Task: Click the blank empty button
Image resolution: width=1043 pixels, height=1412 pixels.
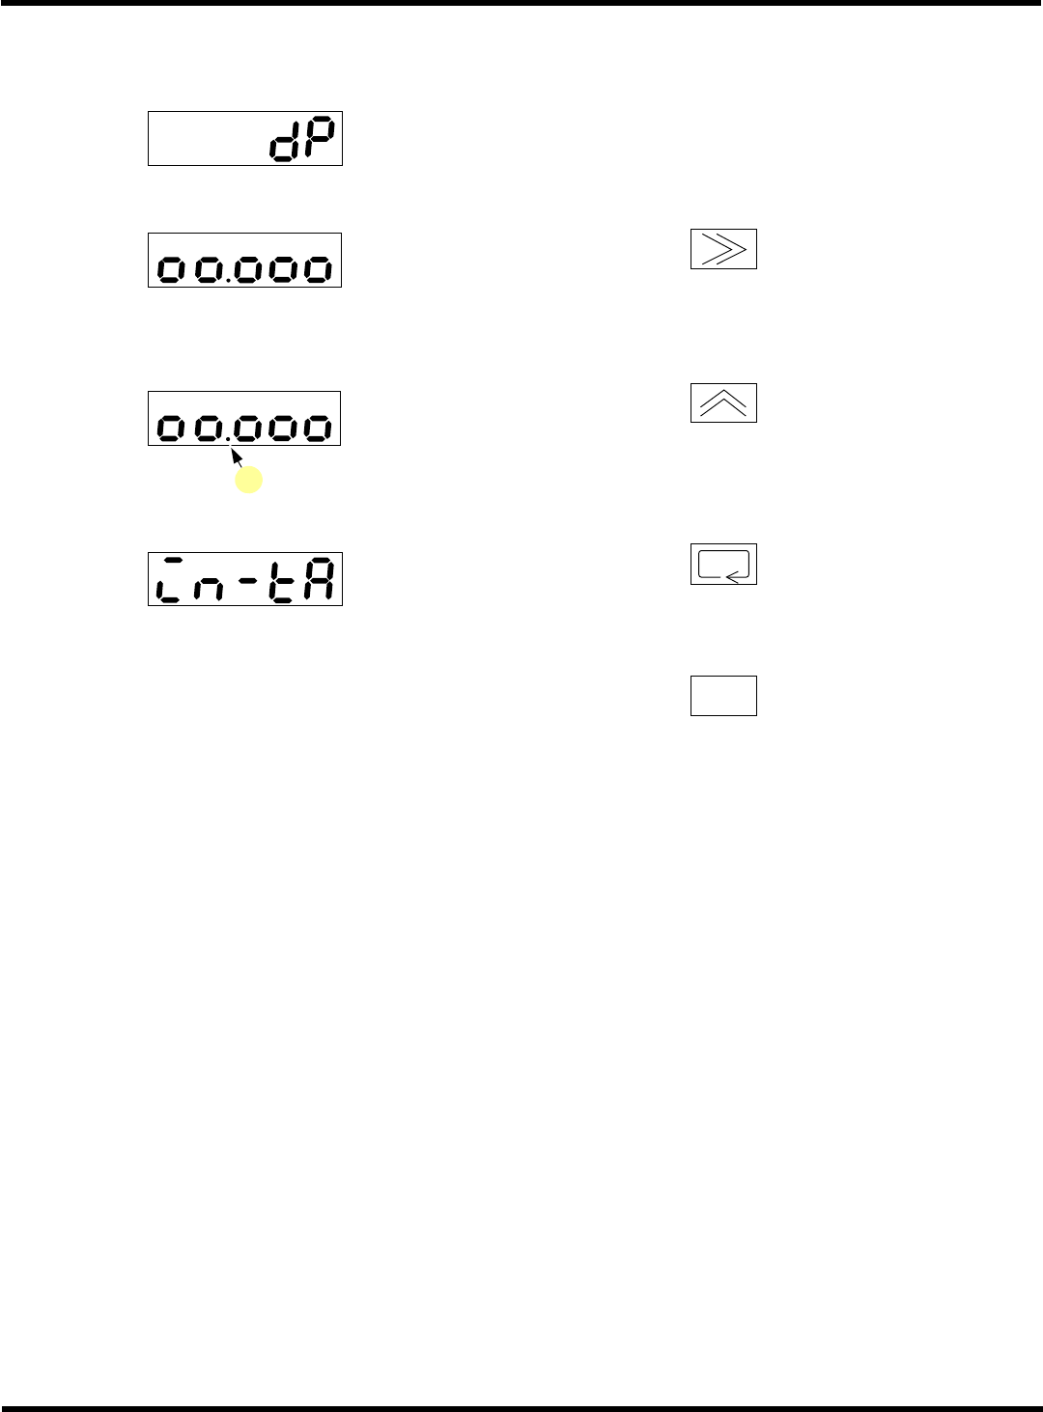Action: click(723, 695)
